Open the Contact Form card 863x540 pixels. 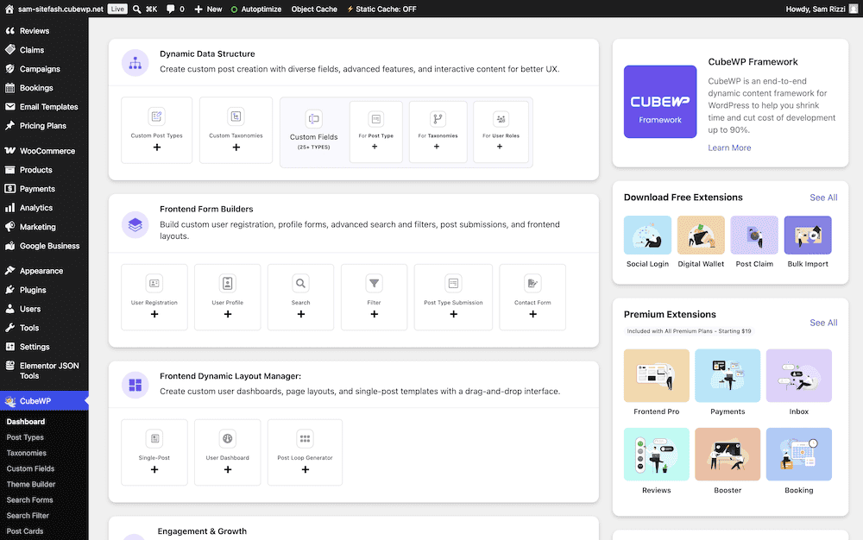[x=532, y=298]
